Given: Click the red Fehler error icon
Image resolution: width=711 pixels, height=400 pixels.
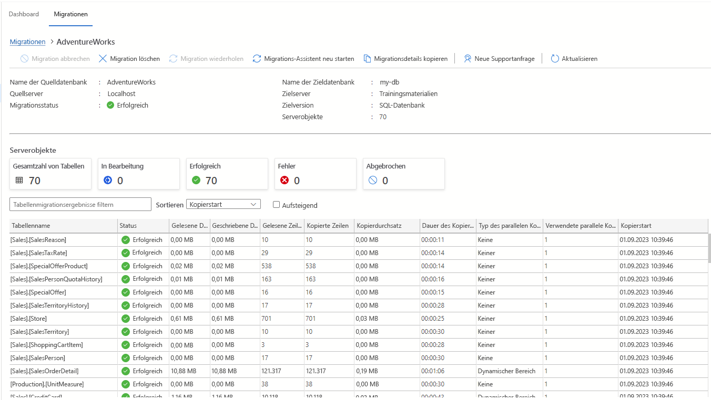Looking at the screenshot, I should click(x=283, y=180).
